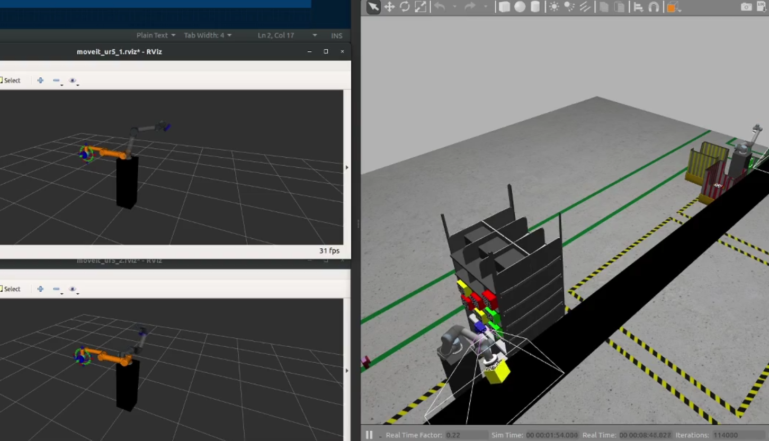Toggle INS insert mode in editor status bar
769x441 pixels.
pos(336,35)
